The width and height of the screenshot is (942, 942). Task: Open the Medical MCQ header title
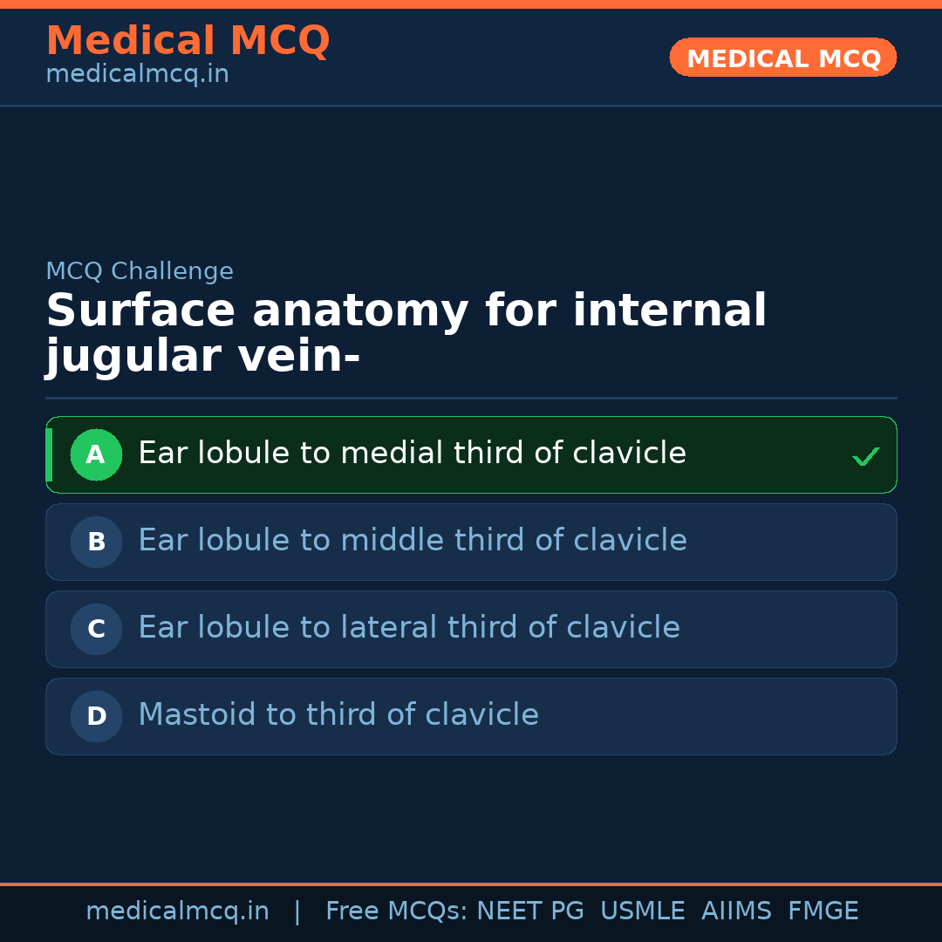[188, 41]
